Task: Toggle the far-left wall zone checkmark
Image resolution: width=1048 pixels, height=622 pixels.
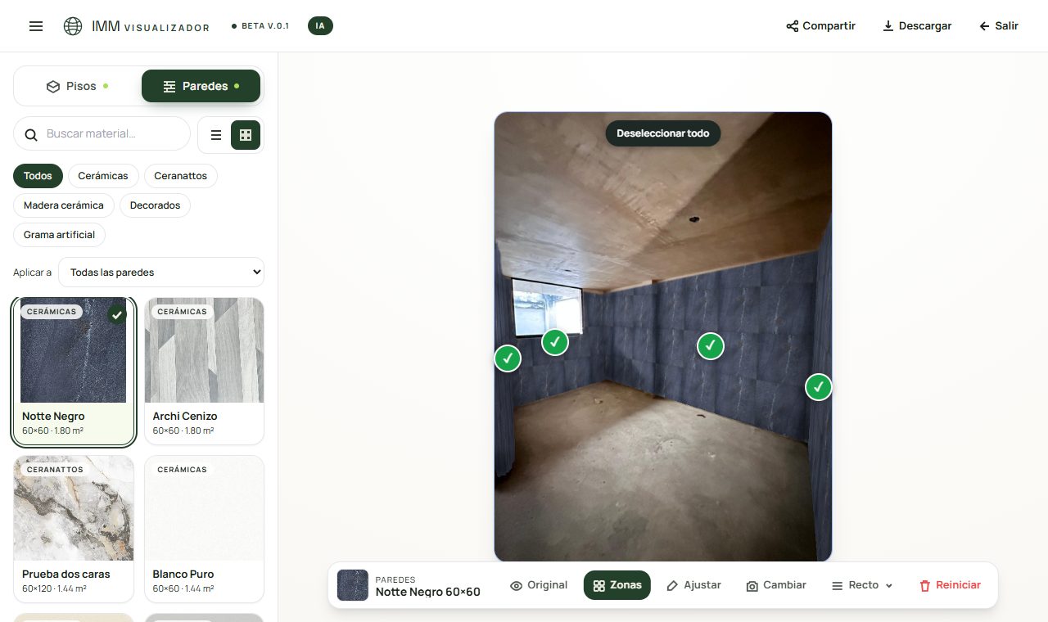Action: (x=508, y=358)
